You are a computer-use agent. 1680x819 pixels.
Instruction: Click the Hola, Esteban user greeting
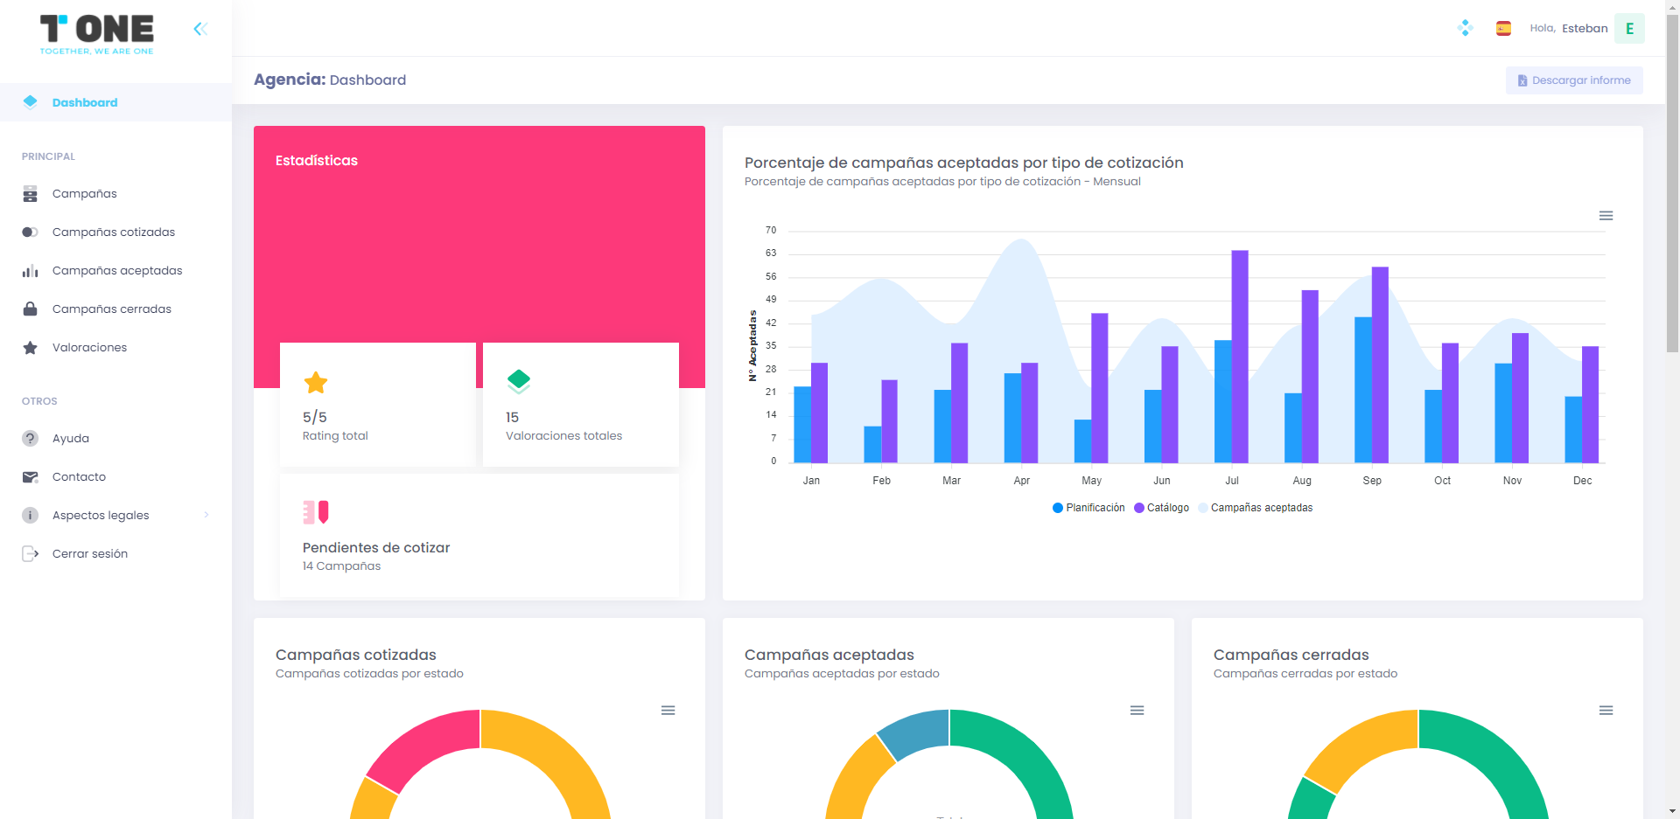[1568, 29]
